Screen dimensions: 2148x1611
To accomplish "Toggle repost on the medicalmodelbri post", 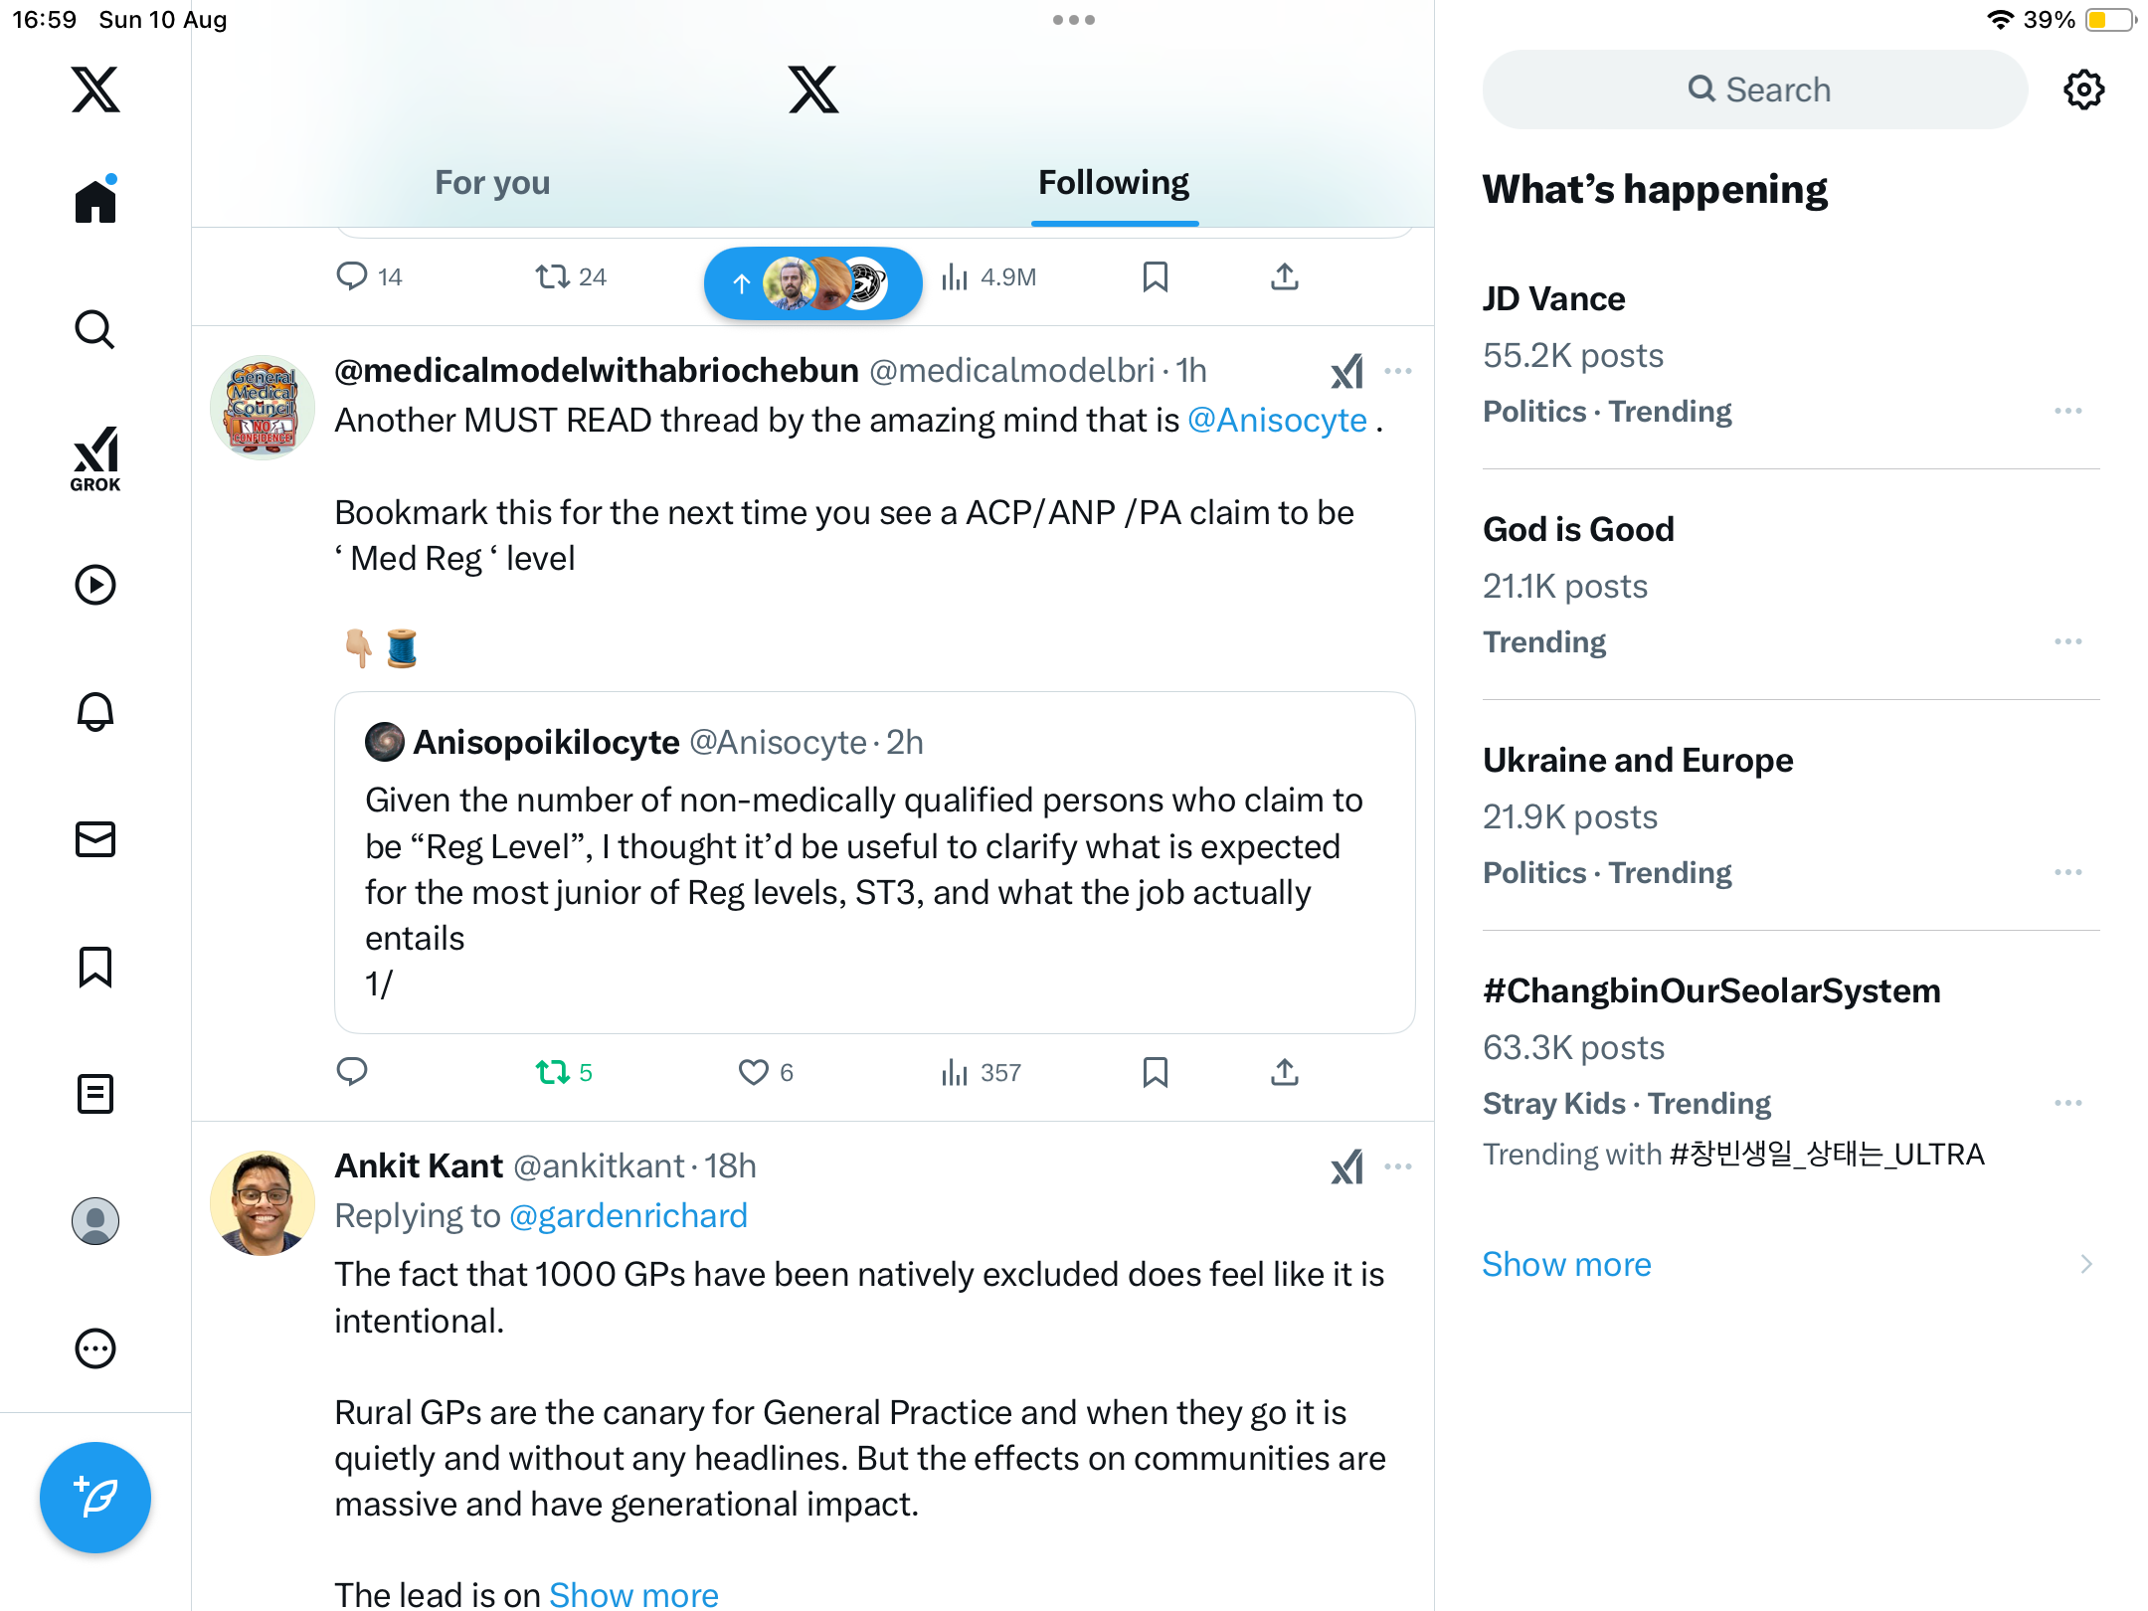I will (553, 1072).
